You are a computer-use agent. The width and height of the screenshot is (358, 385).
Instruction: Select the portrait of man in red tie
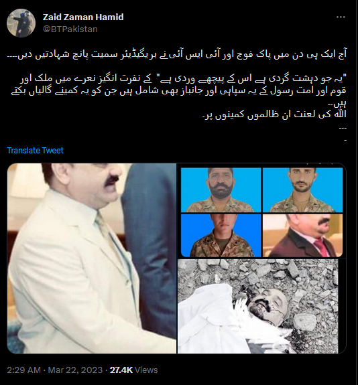tap(302, 236)
